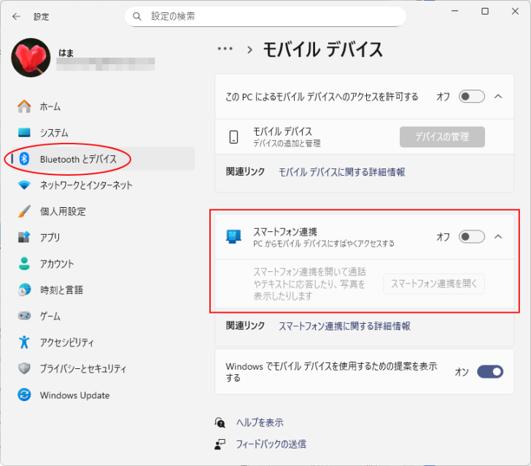This screenshot has width=531, height=466.
Task: Disable Windows mobile device suggestions toggle
Action: coord(489,371)
